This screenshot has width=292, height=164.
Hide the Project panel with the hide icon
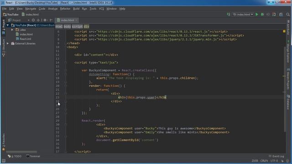tap(51, 20)
